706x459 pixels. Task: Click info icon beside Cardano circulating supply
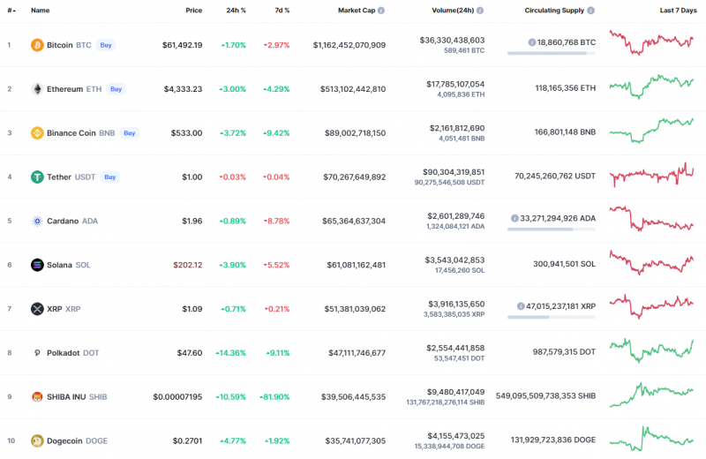click(514, 218)
